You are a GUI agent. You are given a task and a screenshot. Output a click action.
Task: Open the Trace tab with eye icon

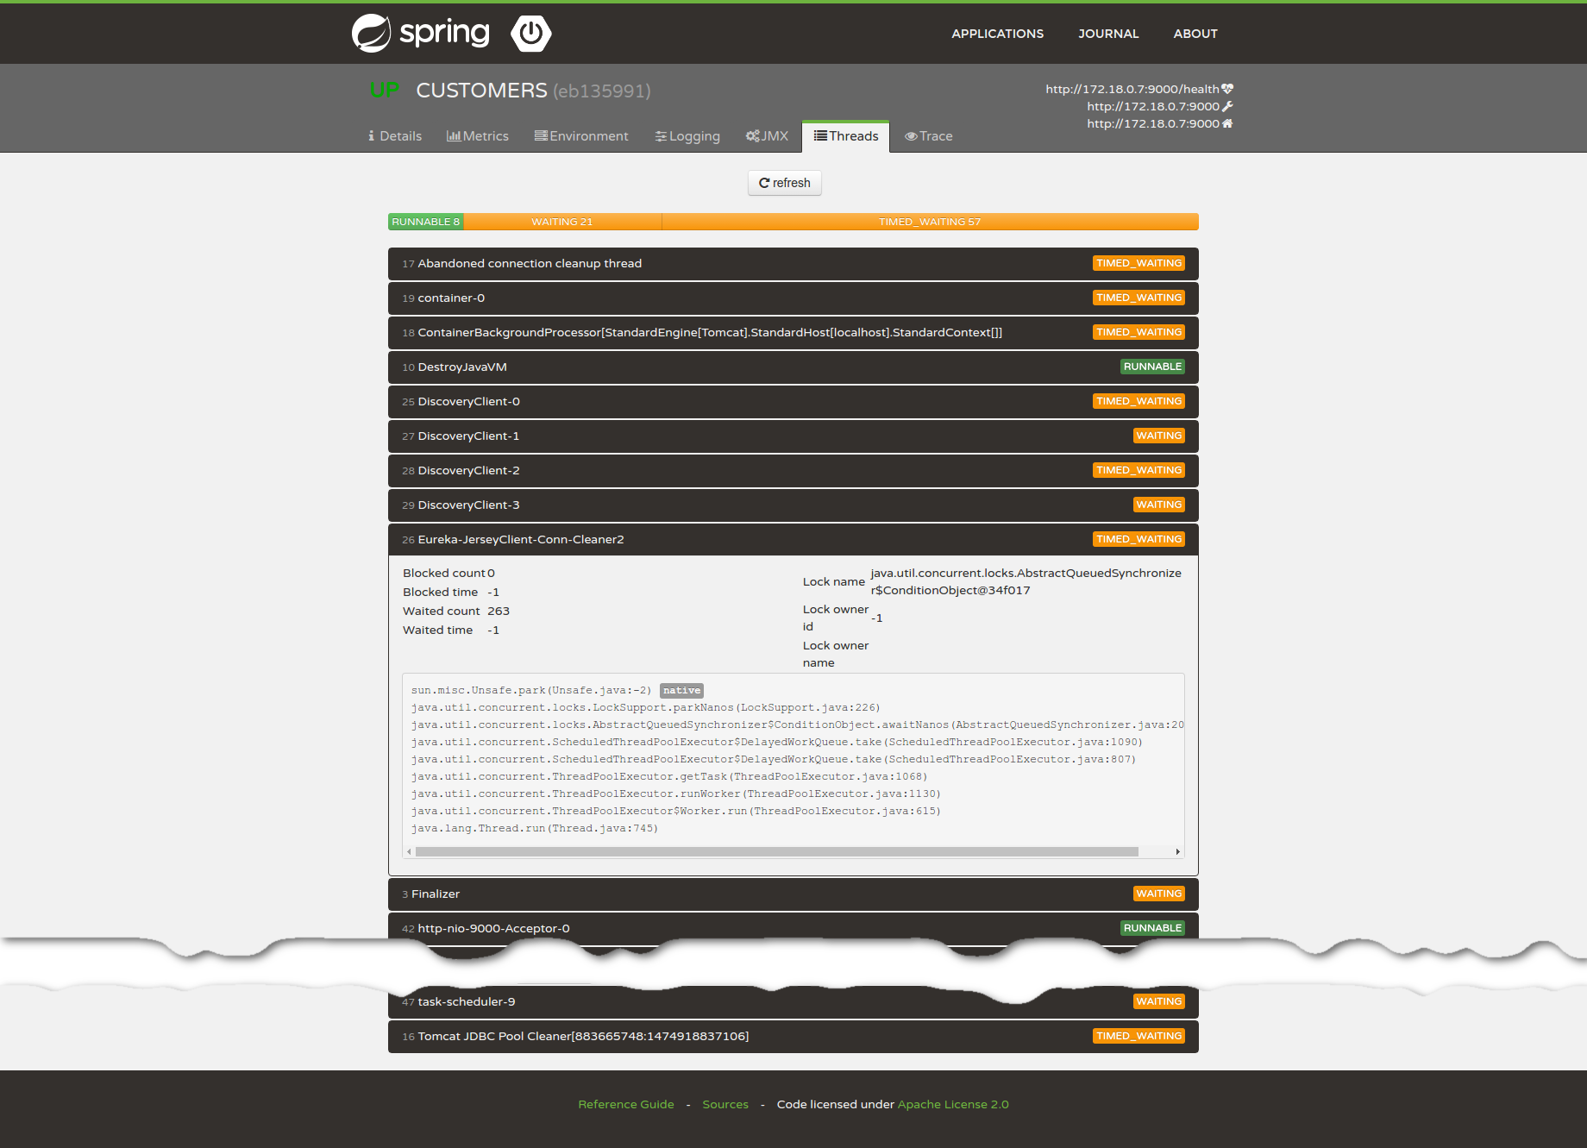click(x=928, y=136)
